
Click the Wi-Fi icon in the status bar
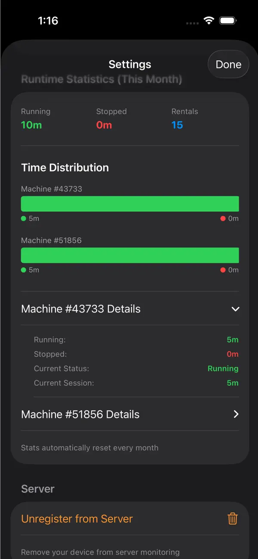click(209, 20)
